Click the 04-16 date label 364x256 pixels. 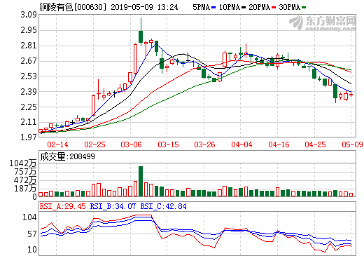coord(279,144)
